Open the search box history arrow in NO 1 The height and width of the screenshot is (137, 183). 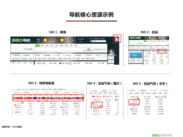82,49
